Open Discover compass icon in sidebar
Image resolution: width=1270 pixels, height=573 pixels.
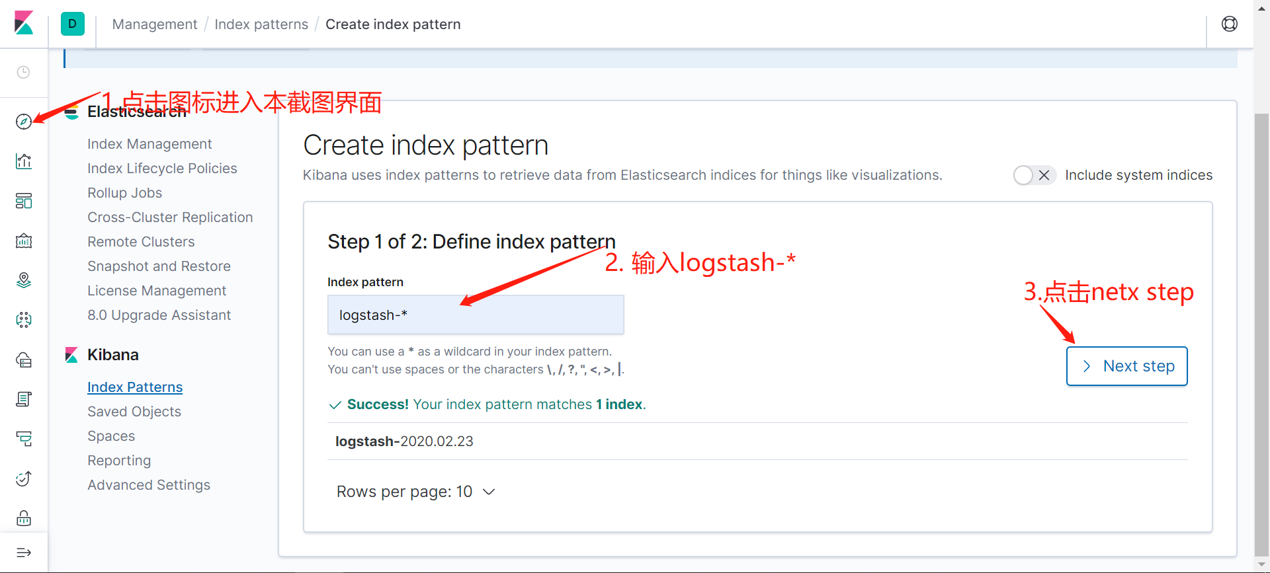24,122
